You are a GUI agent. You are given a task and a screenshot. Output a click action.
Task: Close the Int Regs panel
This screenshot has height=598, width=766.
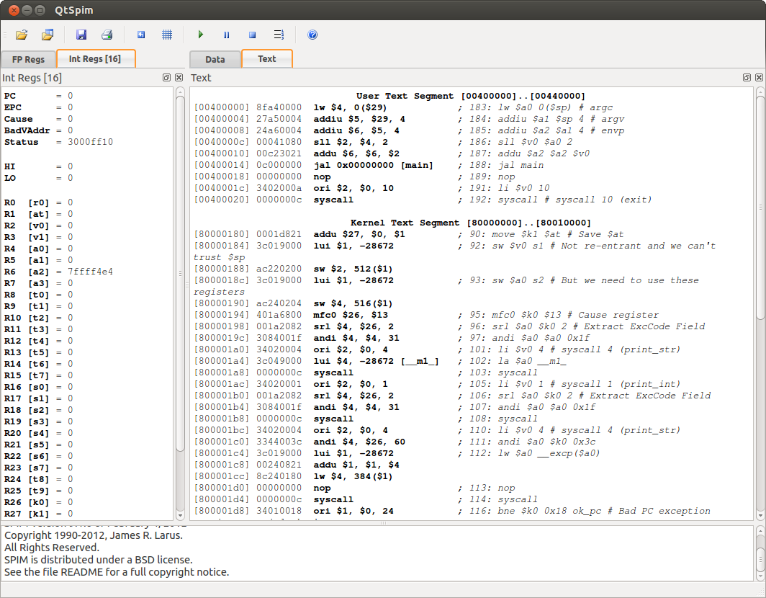coord(179,77)
